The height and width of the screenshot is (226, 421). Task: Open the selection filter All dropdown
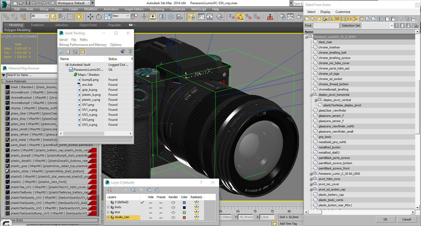[x=40, y=16]
